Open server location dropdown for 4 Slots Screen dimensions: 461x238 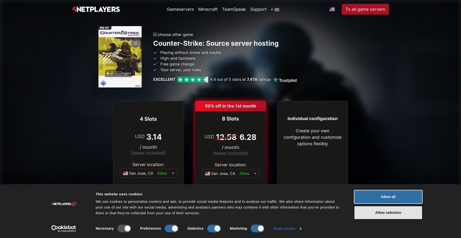coord(148,174)
